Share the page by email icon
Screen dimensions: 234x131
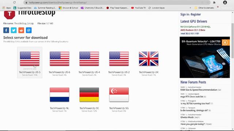[29, 30]
